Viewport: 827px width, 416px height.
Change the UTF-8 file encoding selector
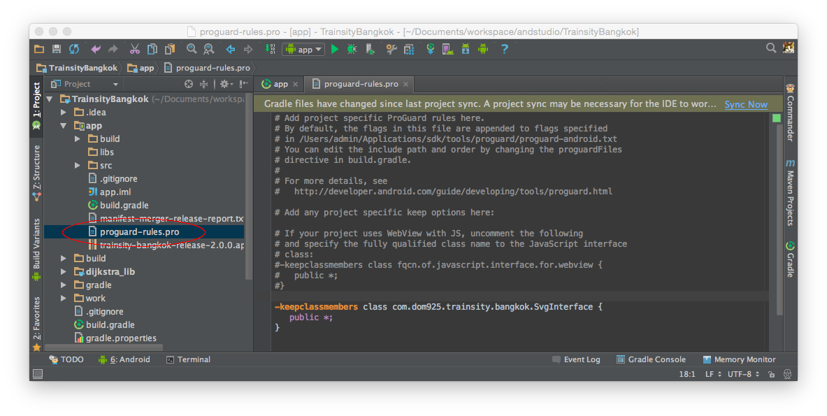pos(744,374)
